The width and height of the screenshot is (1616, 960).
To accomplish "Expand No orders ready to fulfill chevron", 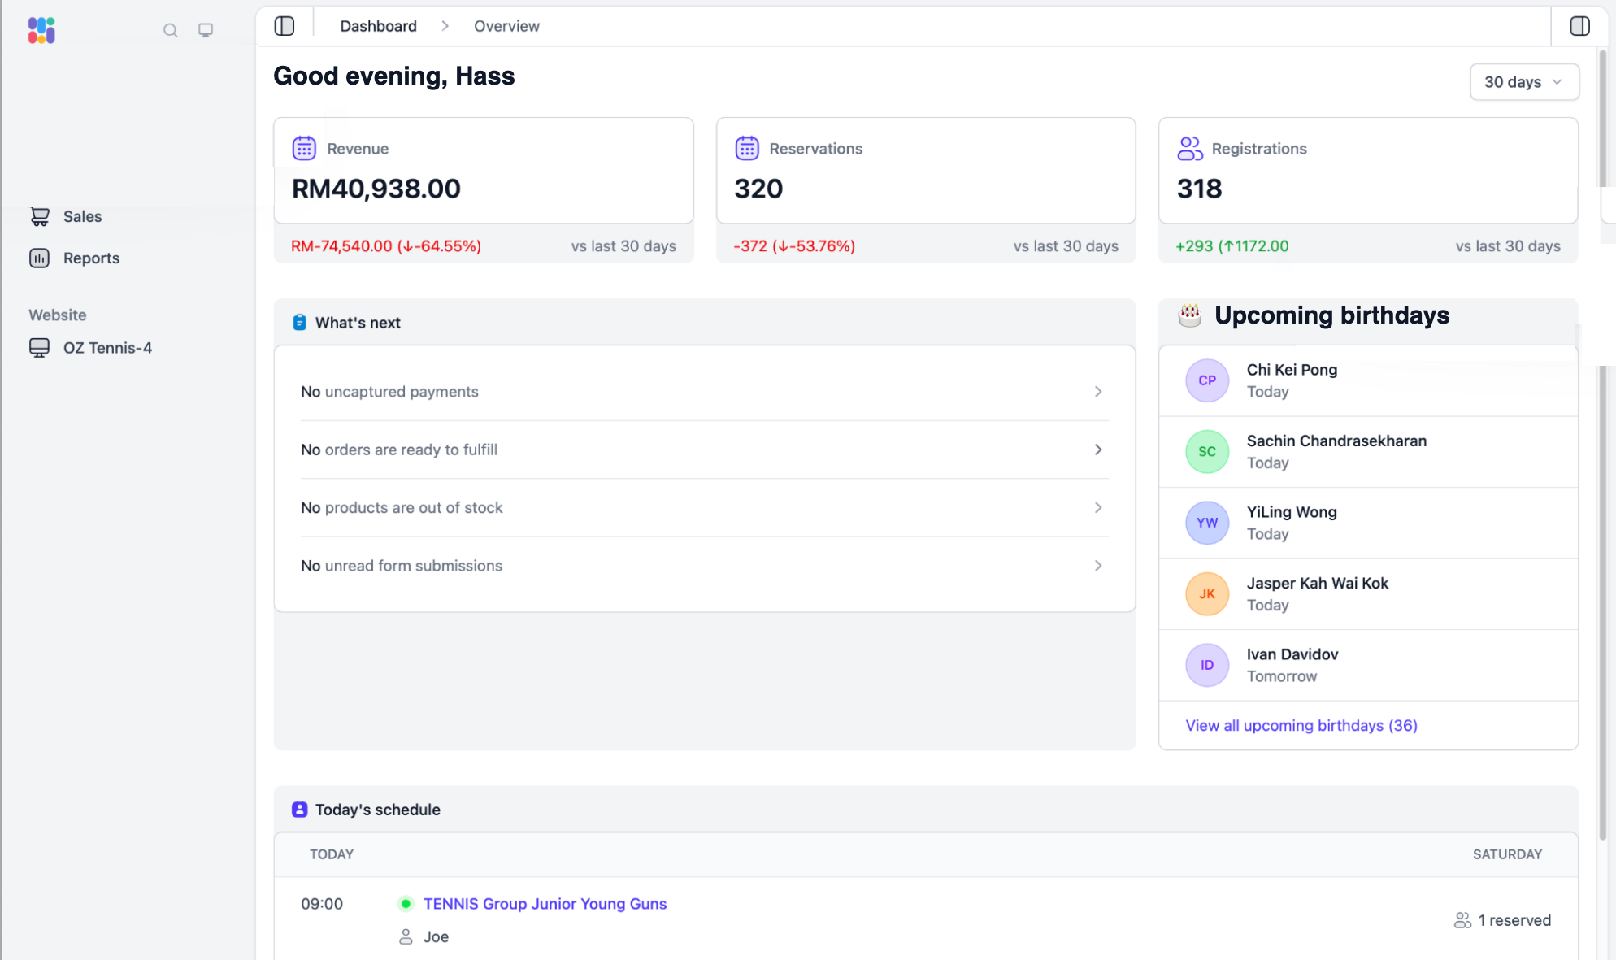I will [1098, 450].
